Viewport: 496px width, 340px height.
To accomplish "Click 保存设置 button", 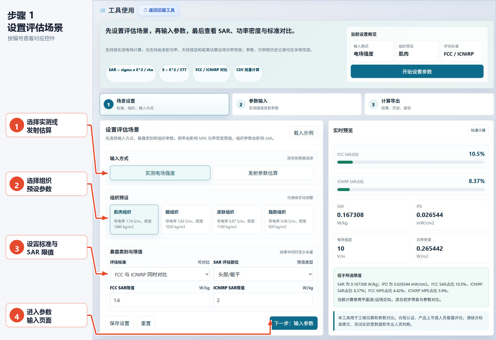I will coord(120,323).
